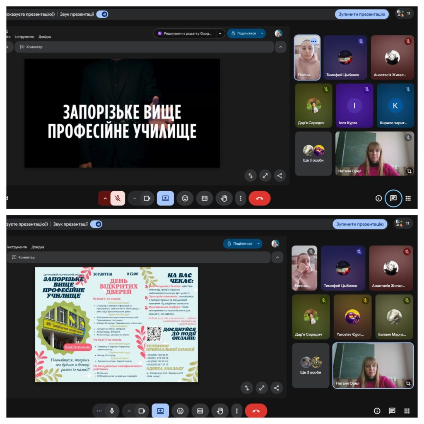Open the highlighted chat icon with blue ring
The height and width of the screenshot is (424, 424).
pos(393,198)
